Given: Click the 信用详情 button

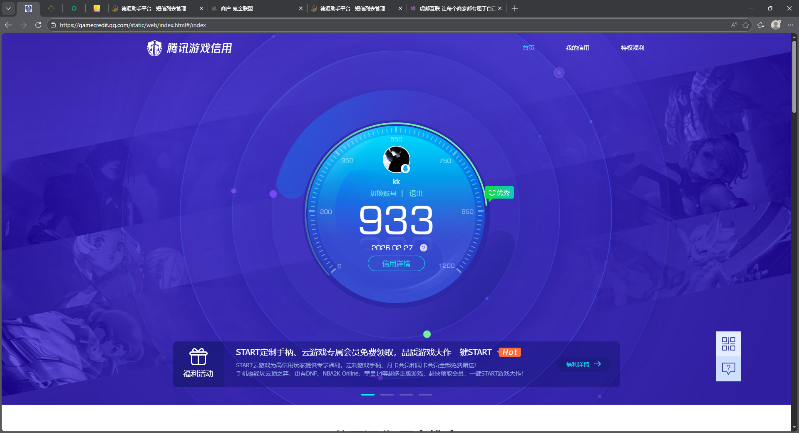Looking at the screenshot, I should pos(396,264).
